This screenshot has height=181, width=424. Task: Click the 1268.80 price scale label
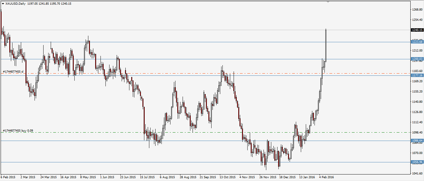click(x=417, y=10)
